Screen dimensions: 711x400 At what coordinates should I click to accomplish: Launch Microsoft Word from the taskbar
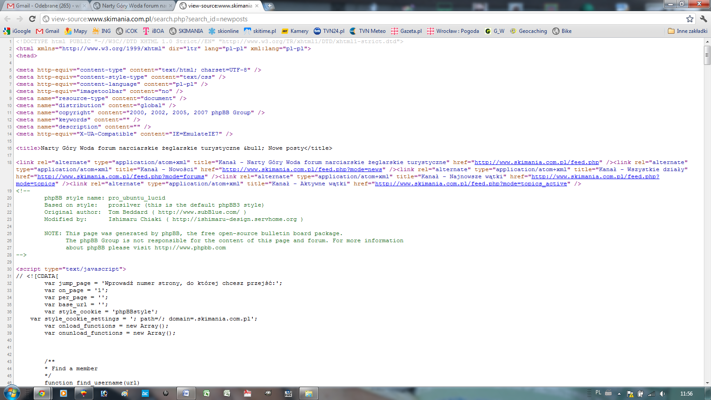point(186,393)
